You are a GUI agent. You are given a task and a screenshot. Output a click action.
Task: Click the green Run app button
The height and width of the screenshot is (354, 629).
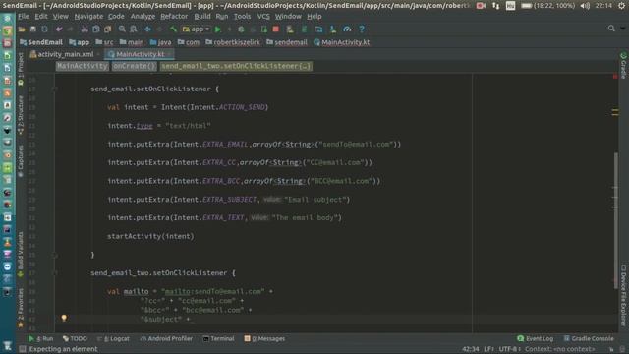click(x=218, y=29)
